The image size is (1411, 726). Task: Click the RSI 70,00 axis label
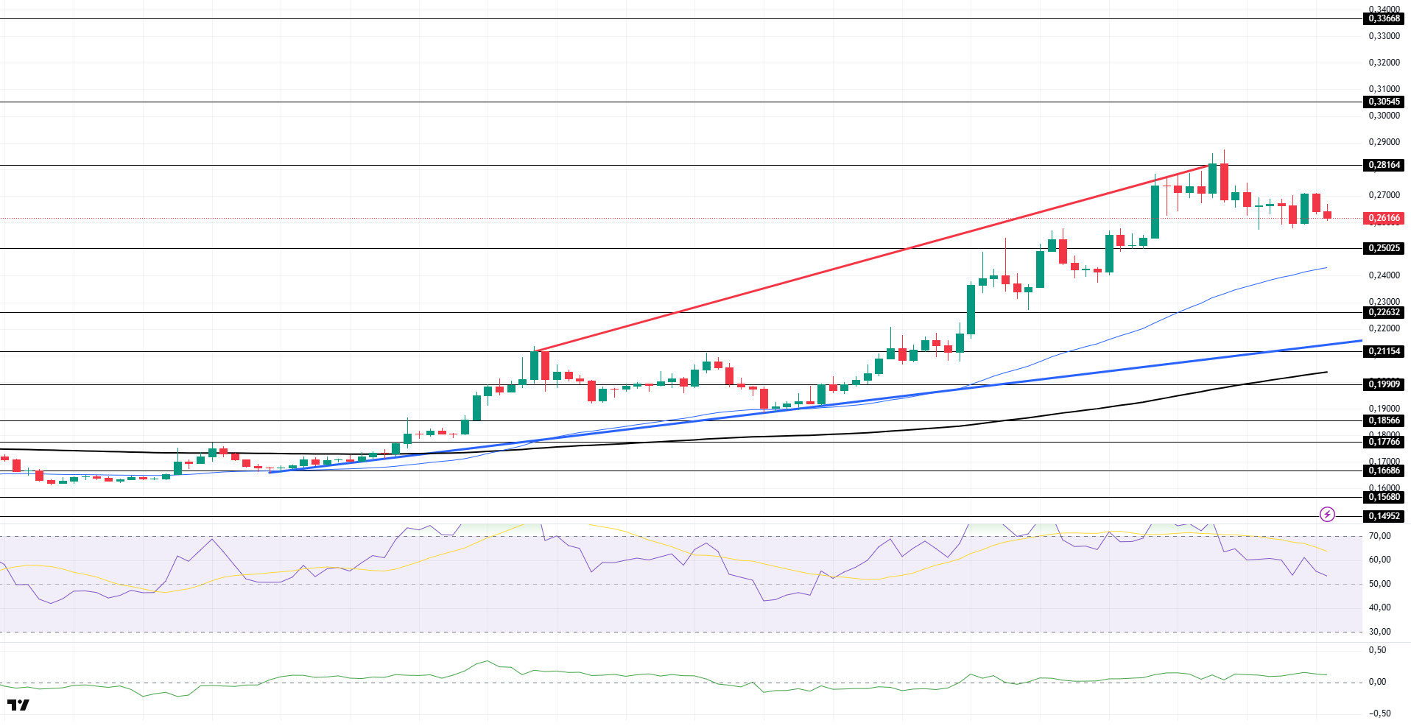click(1379, 536)
